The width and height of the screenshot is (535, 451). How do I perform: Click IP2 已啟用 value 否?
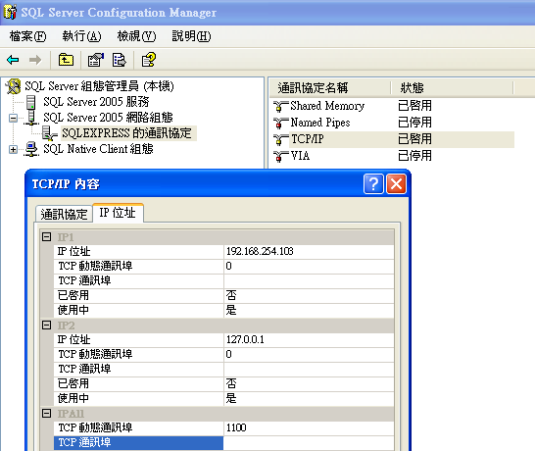(309, 384)
